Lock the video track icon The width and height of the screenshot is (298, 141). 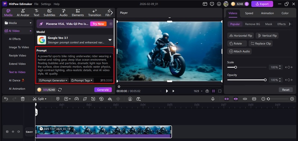coord(7,132)
